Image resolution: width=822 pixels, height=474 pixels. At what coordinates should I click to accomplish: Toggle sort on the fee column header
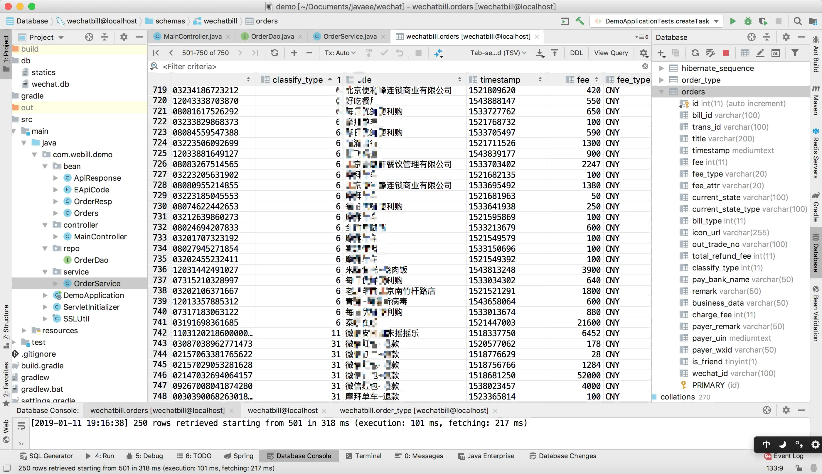[x=583, y=80]
